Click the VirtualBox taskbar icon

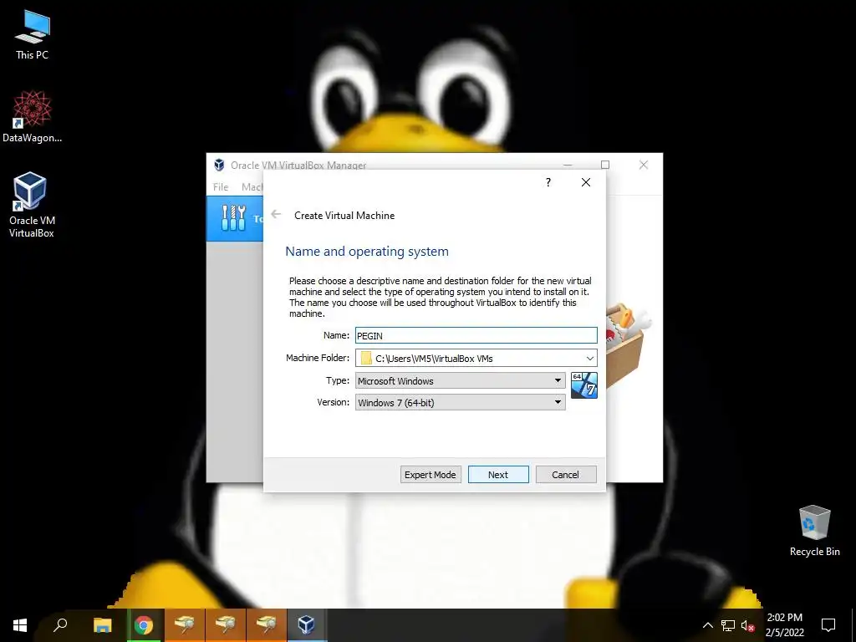[306, 625]
